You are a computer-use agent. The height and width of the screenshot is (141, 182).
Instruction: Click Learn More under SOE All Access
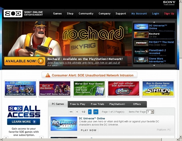(24, 122)
